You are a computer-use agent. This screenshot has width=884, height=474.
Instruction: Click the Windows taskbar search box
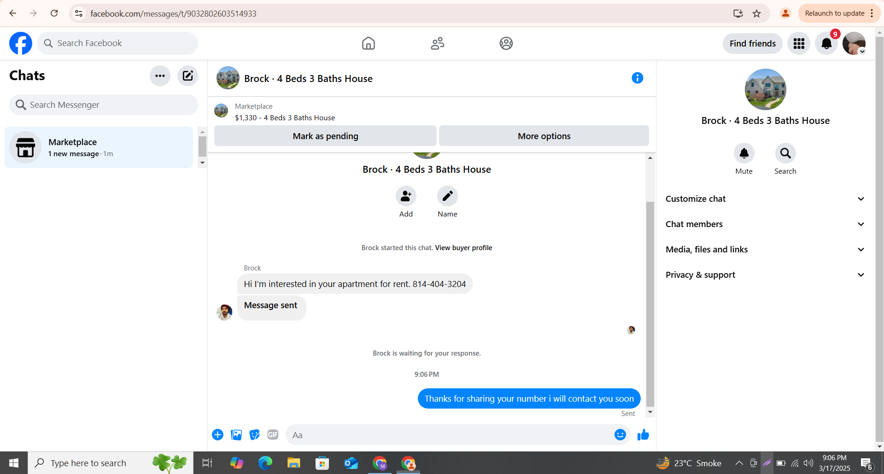tap(111, 463)
